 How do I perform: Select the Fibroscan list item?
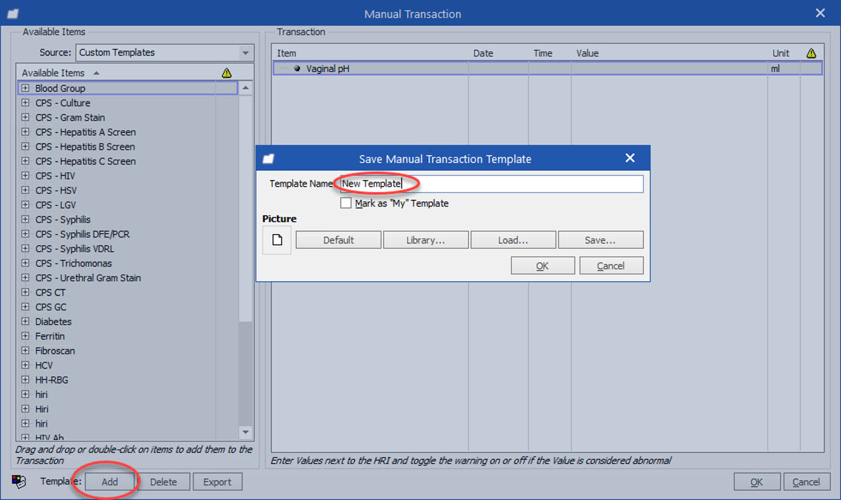(x=55, y=350)
